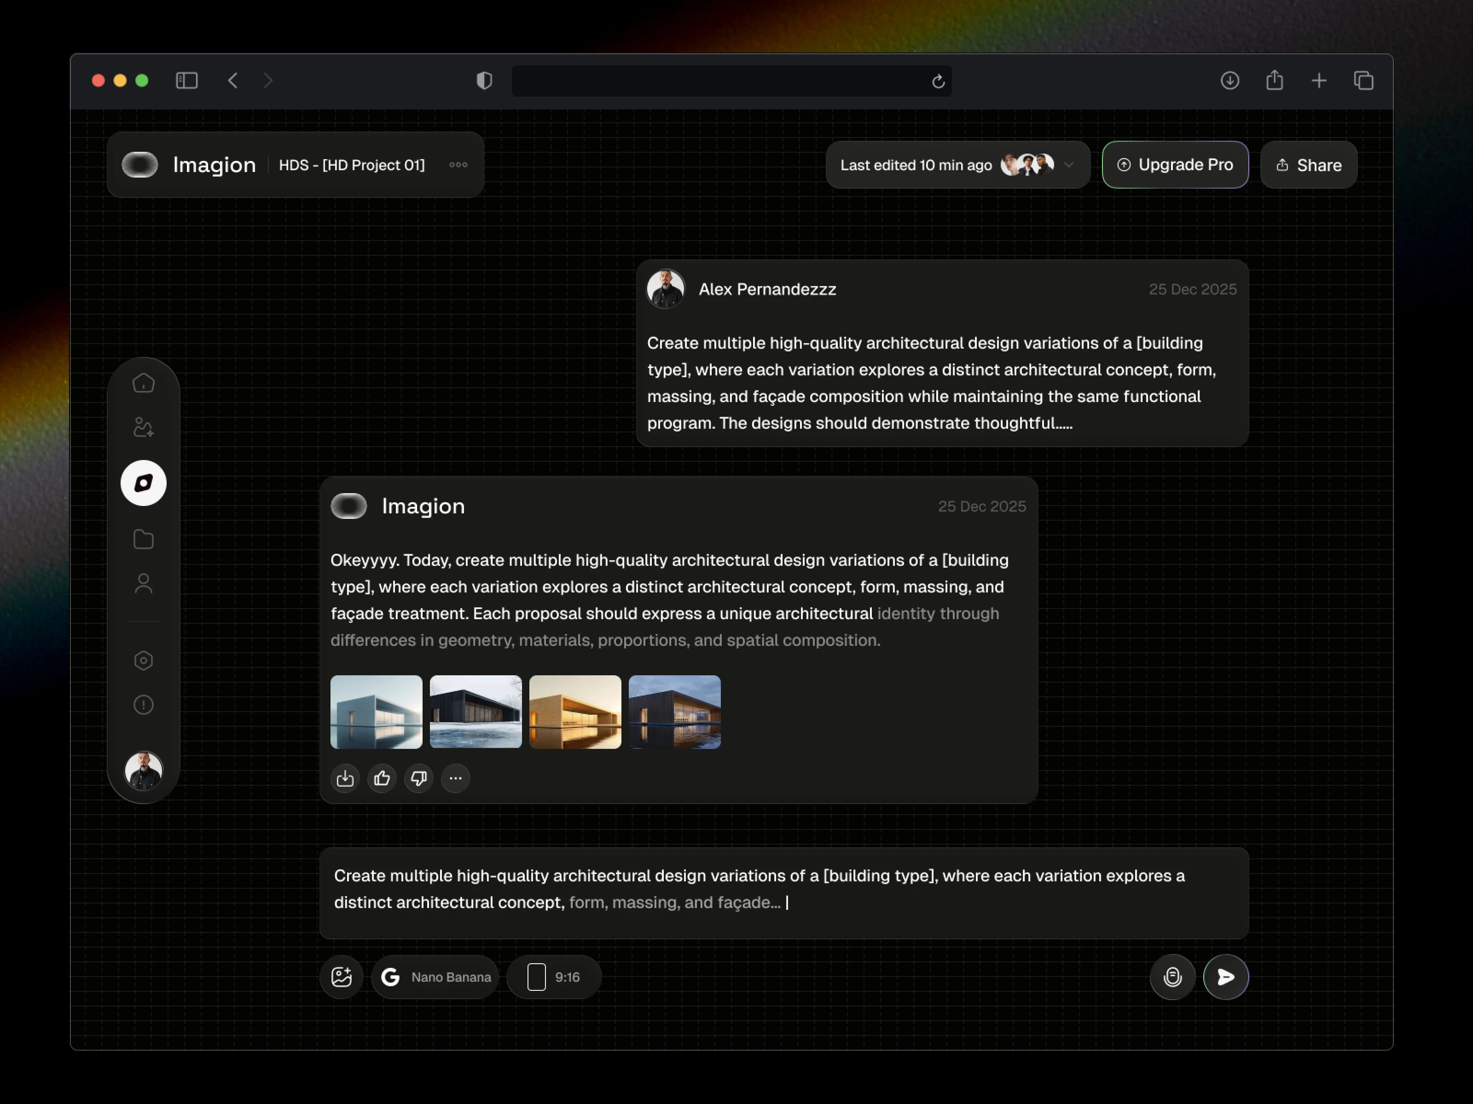Like the Imagion response with thumbs up

pyautogui.click(x=382, y=778)
